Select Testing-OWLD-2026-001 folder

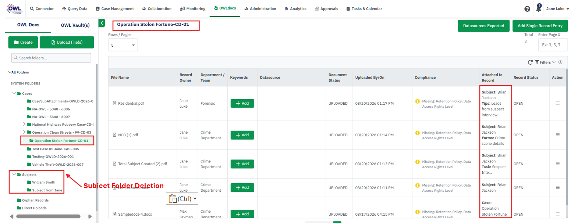[x=50, y=157]
